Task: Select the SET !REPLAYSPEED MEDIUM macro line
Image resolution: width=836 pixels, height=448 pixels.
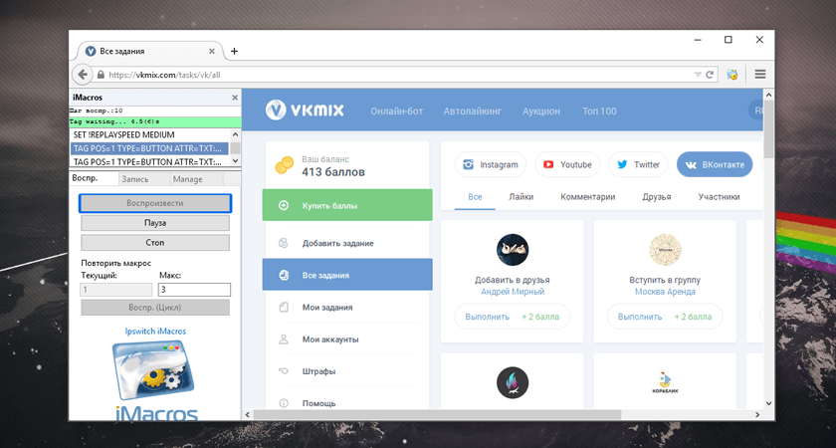Action: click(149, 135)
